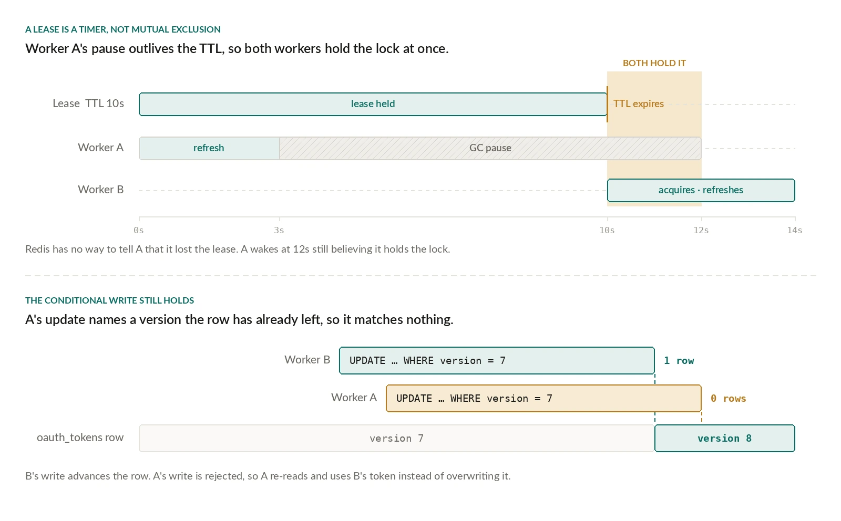Click the '0s' axis tick label
The image size is (841, 521).
pyautogui.click(x=139, y=230)
